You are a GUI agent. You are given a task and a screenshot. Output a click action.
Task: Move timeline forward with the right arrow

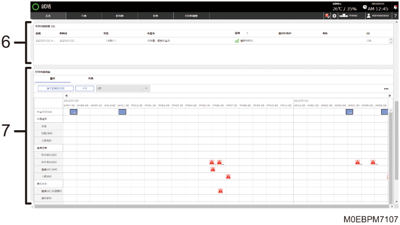(390, 95)
